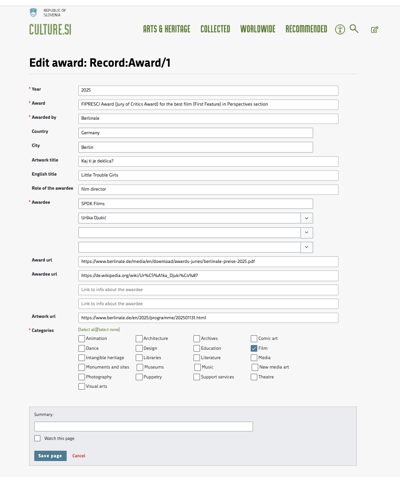Click the Awardee url wikipedia field
This screenshot has height=477, width=400.
point(208,276)
